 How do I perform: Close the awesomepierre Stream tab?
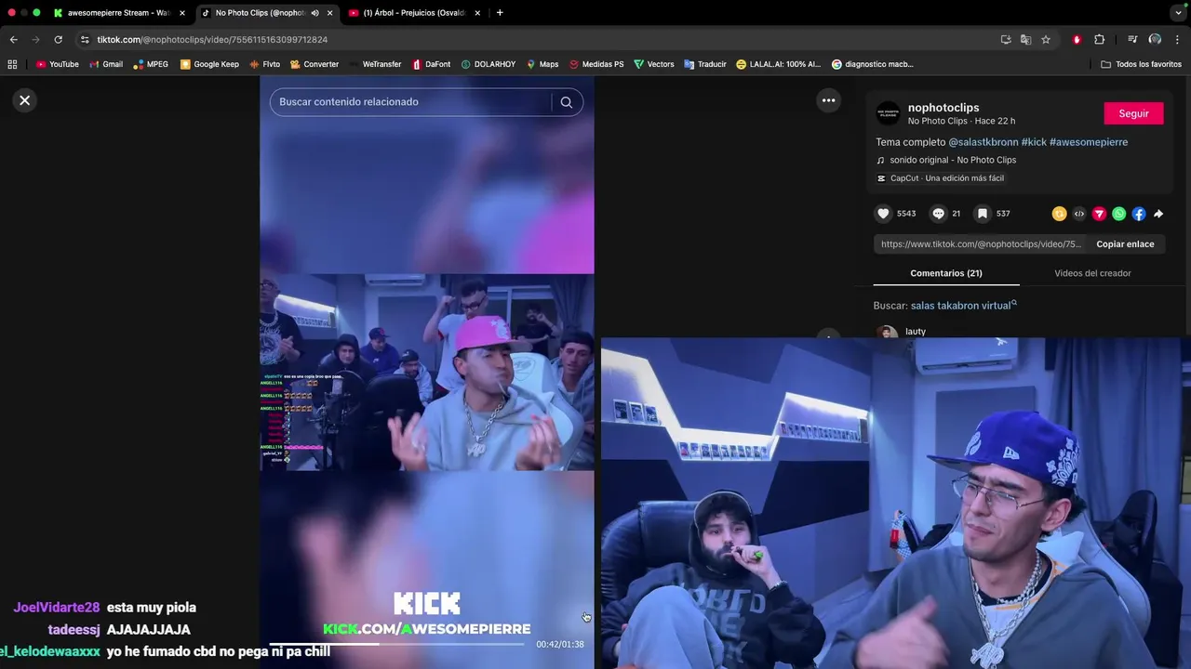(181, 13)
